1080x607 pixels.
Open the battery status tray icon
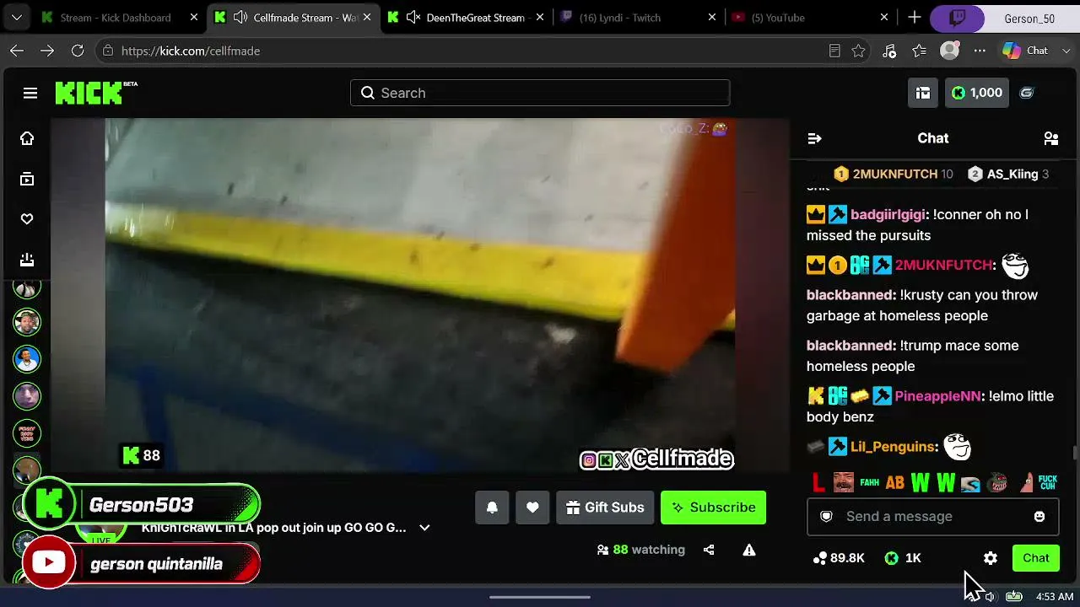click(x=1014, y=596)
